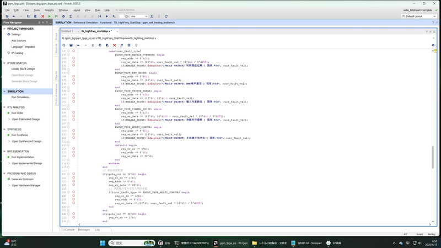Open the Reports menu
The image size is (441, 248).
(49, 10)
